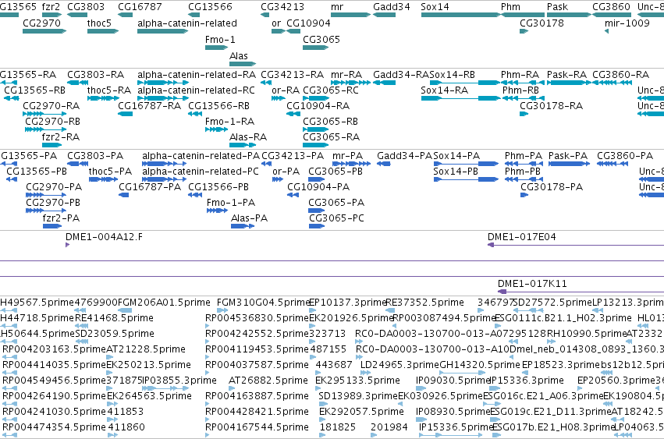664x439 pixels.
Task: Click the gene label 'CG16787'
Action: (x=140, y=7)
